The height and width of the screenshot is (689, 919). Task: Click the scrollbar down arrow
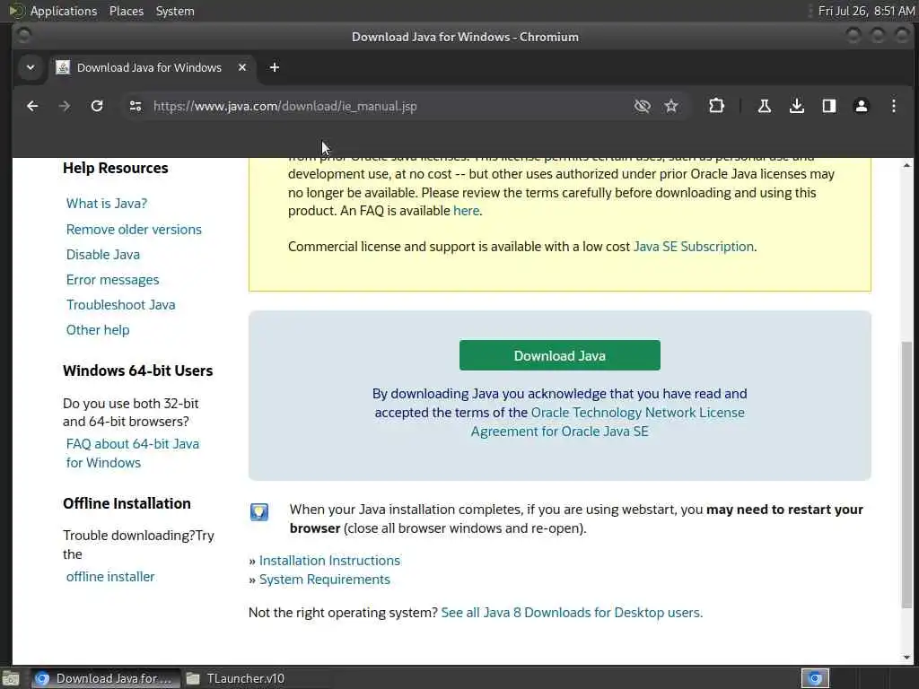906,658
